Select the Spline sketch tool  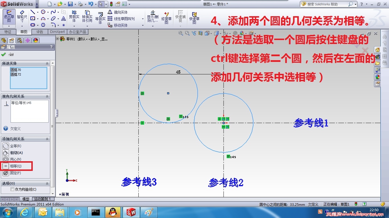point(53,12)
